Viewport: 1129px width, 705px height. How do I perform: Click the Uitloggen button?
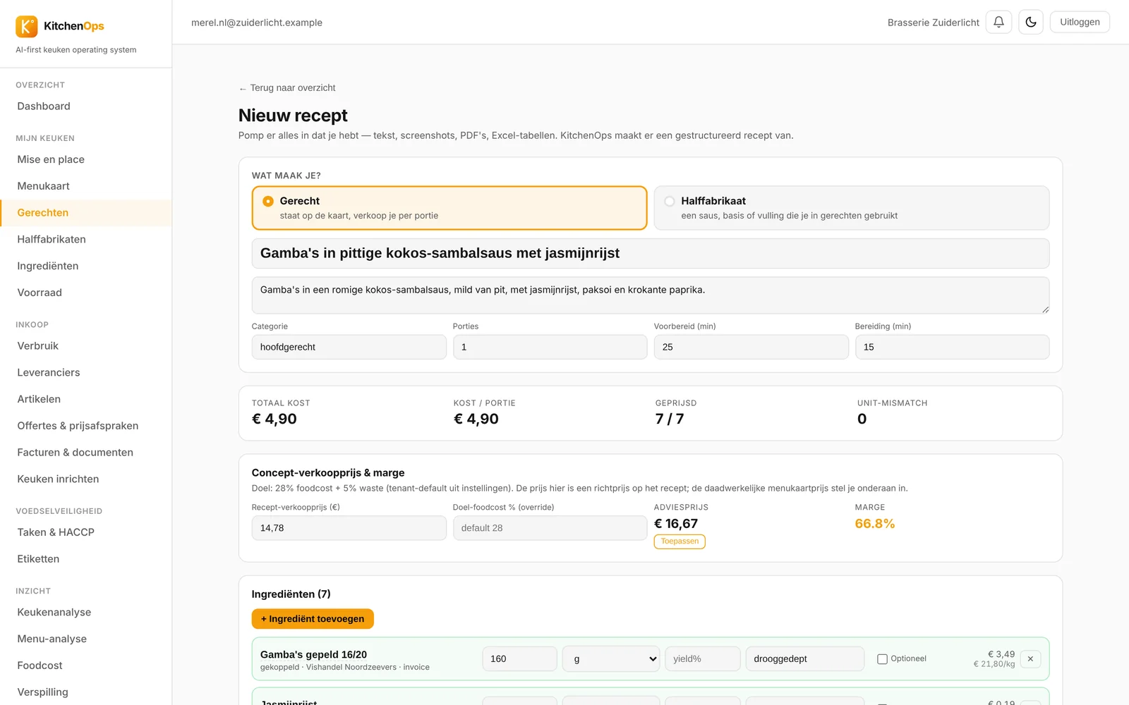(1080, 22)
